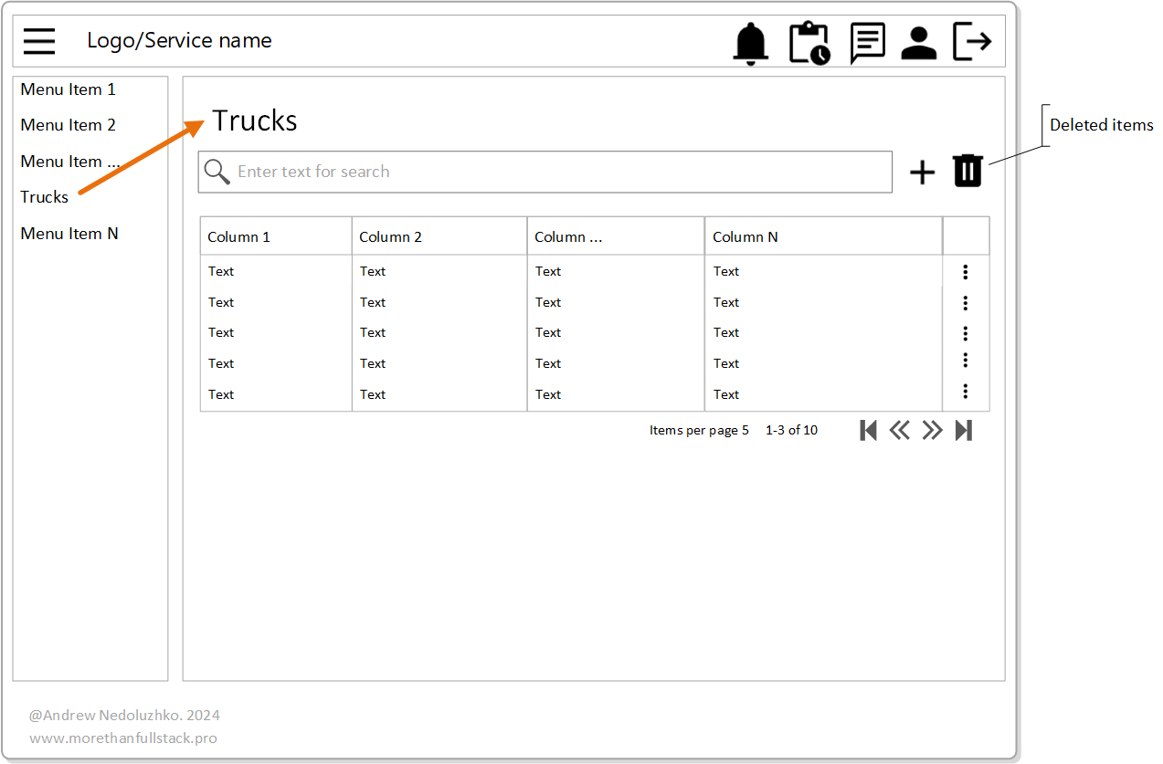1163x764 pixels.
Task: Click the logout icon
Action: click(972, 42)
